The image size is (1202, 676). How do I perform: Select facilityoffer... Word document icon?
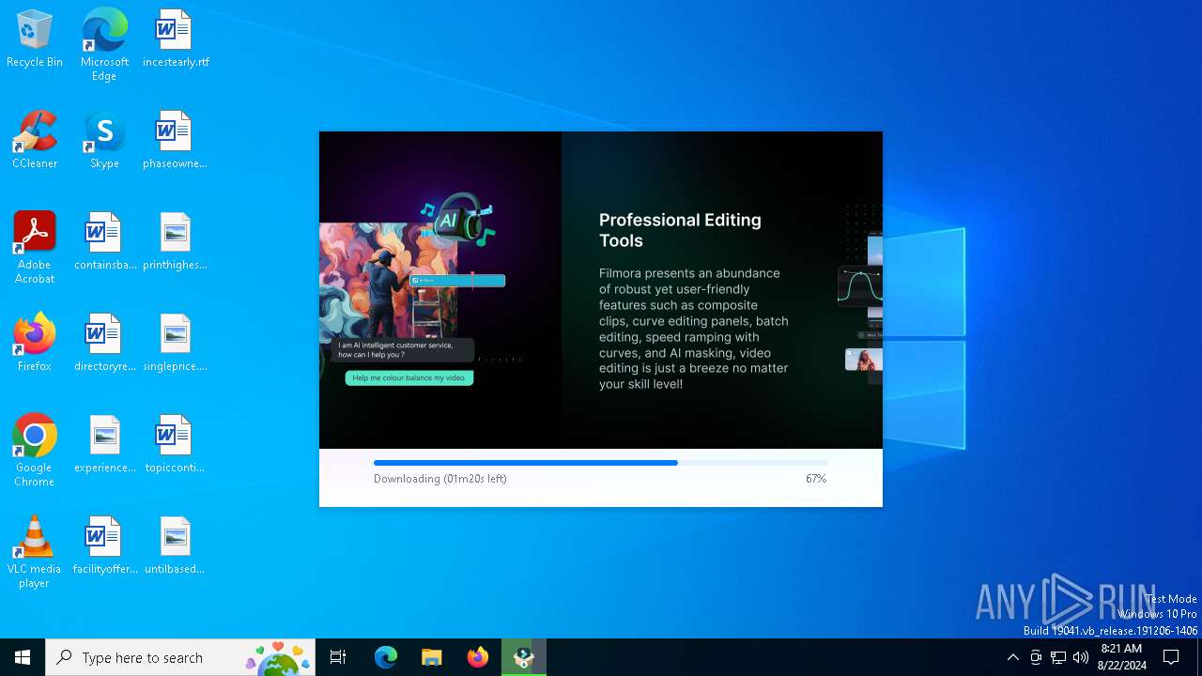point(104,546)
